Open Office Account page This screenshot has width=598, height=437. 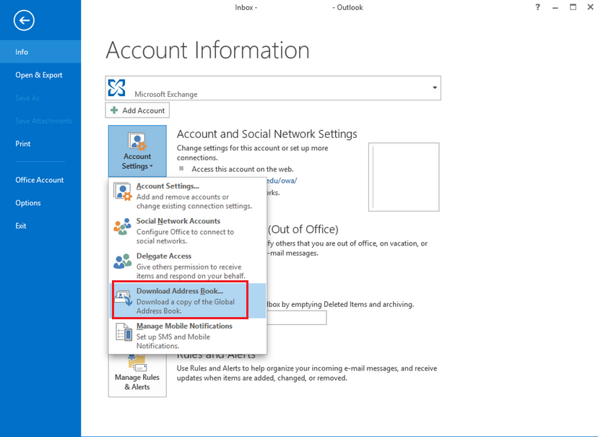pyautogui.click(x=40, y=180)
